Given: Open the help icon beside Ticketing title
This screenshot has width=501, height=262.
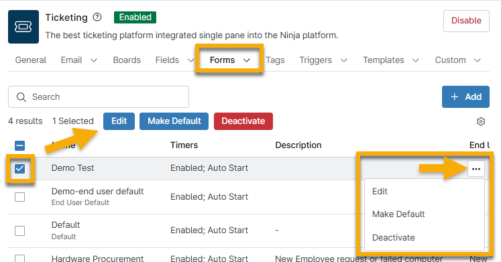Looking at the screenshot, I should (x=97, y=17).
